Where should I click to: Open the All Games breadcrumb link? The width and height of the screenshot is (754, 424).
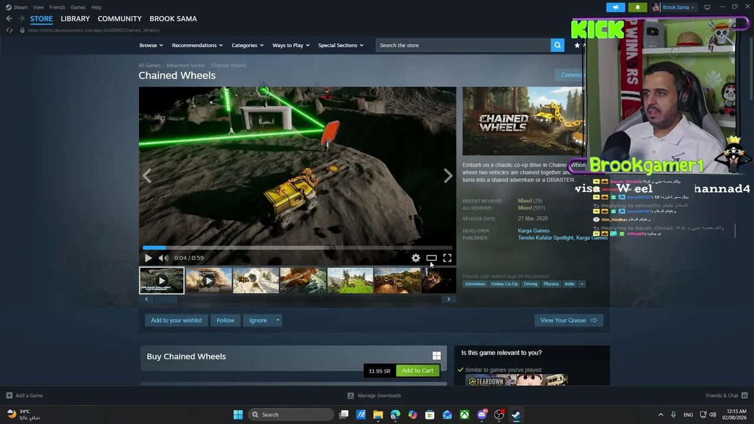click(x=150, y=65)
